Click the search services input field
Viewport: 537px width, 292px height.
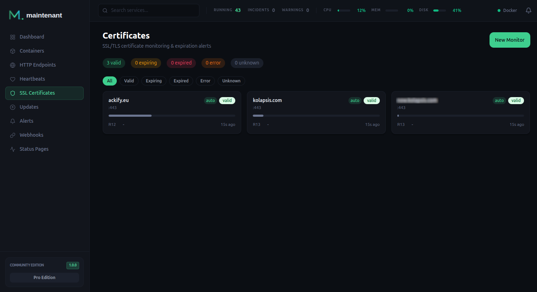tap(148, 11)
